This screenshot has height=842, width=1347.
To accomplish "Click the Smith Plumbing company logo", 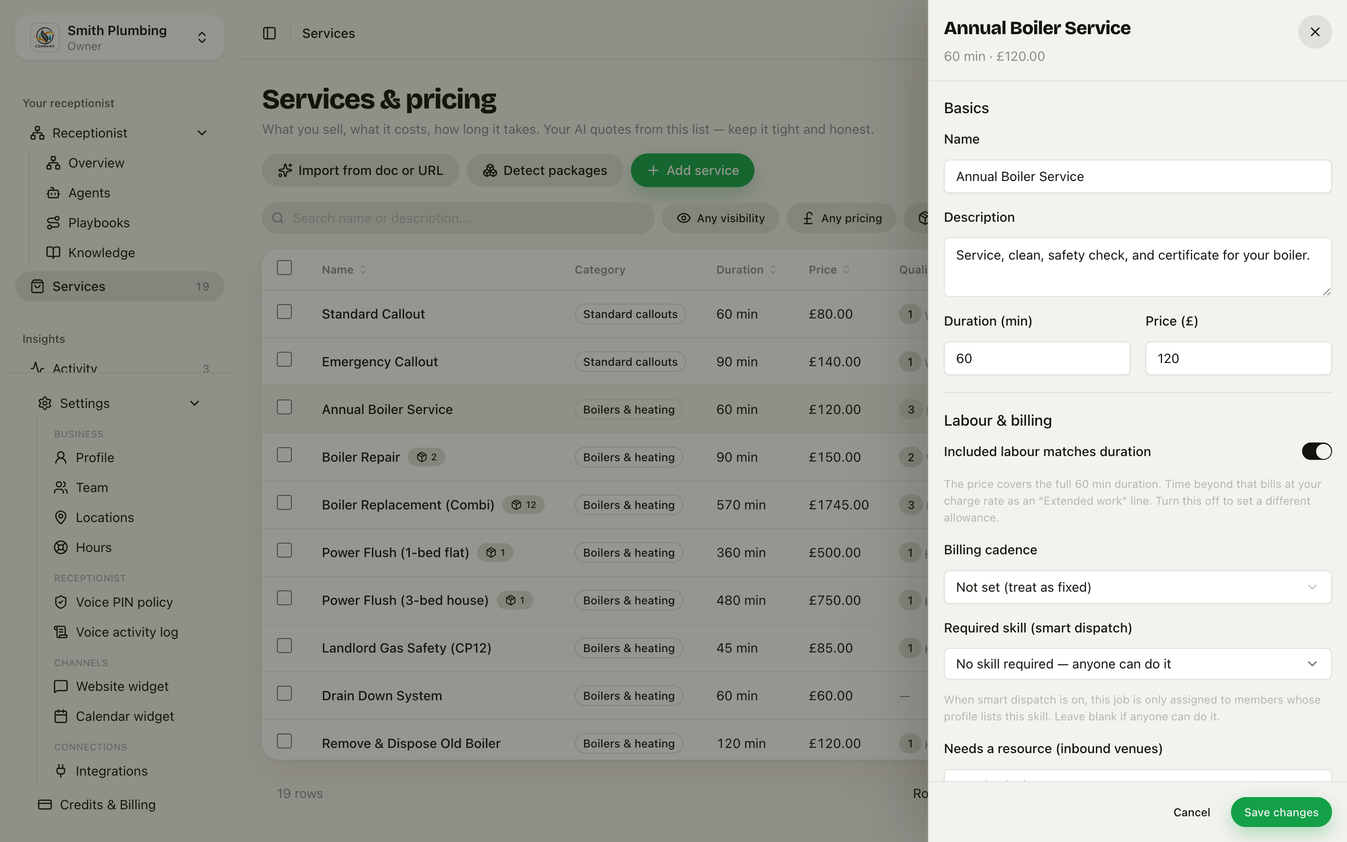I will pyautogui.click(x=45, y=37).
